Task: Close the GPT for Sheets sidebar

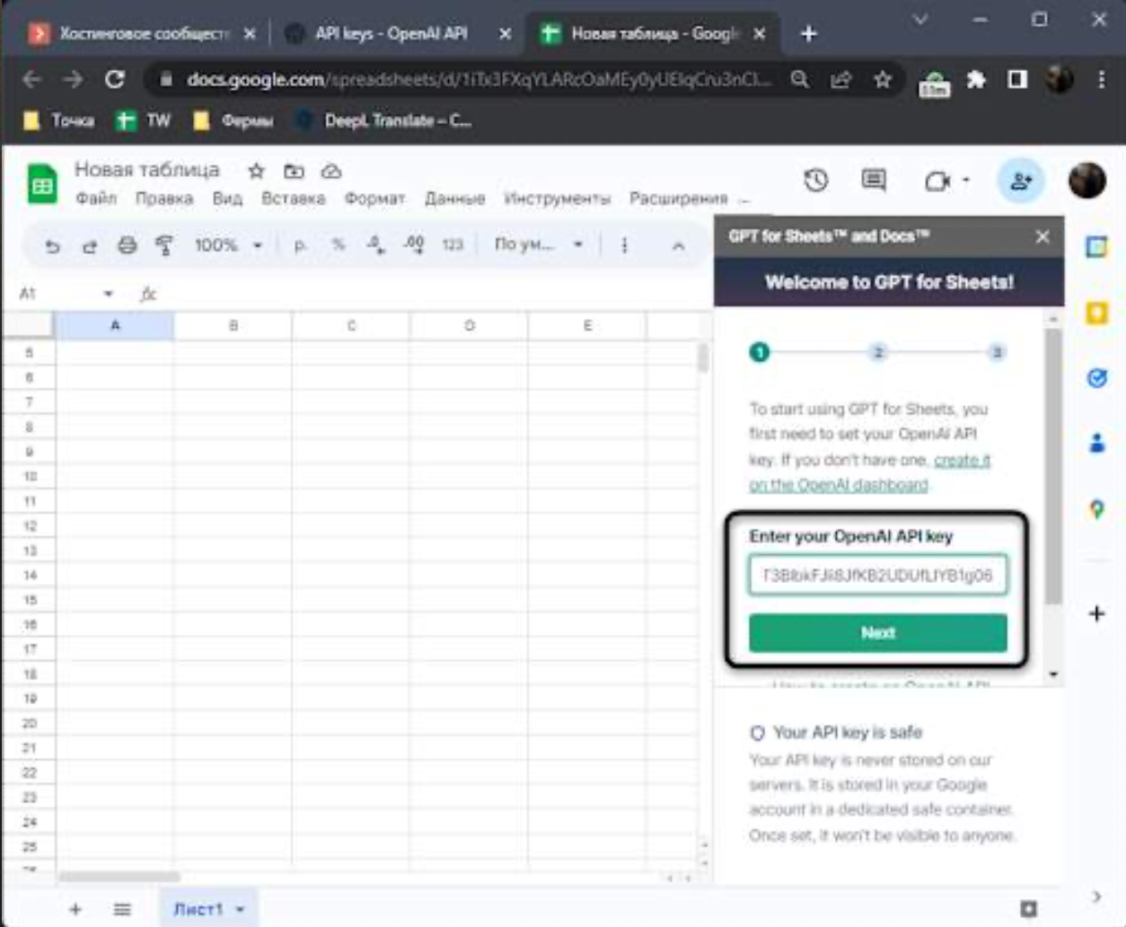Action: (1042, 236)
